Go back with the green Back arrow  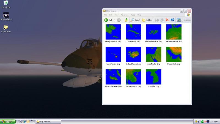tap(106, 20)
